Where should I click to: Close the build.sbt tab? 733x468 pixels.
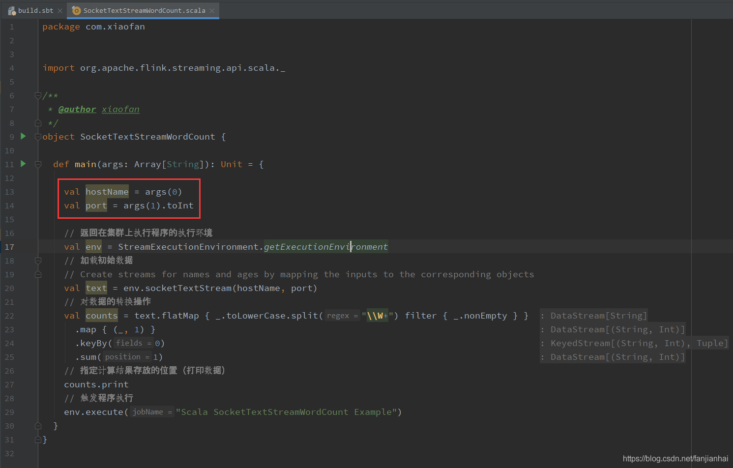tap(60, 11)
